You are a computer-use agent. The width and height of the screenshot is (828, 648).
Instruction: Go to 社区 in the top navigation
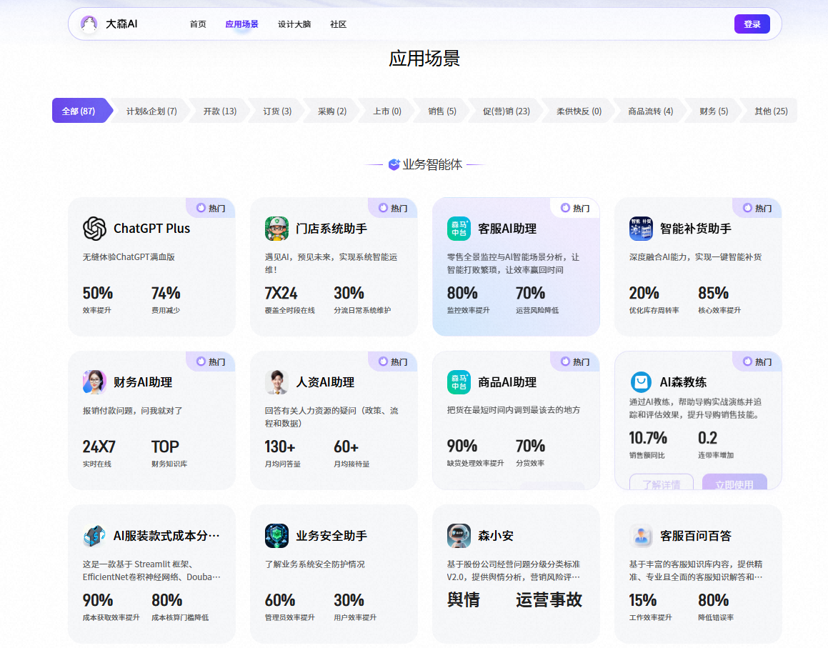(338, 24)
